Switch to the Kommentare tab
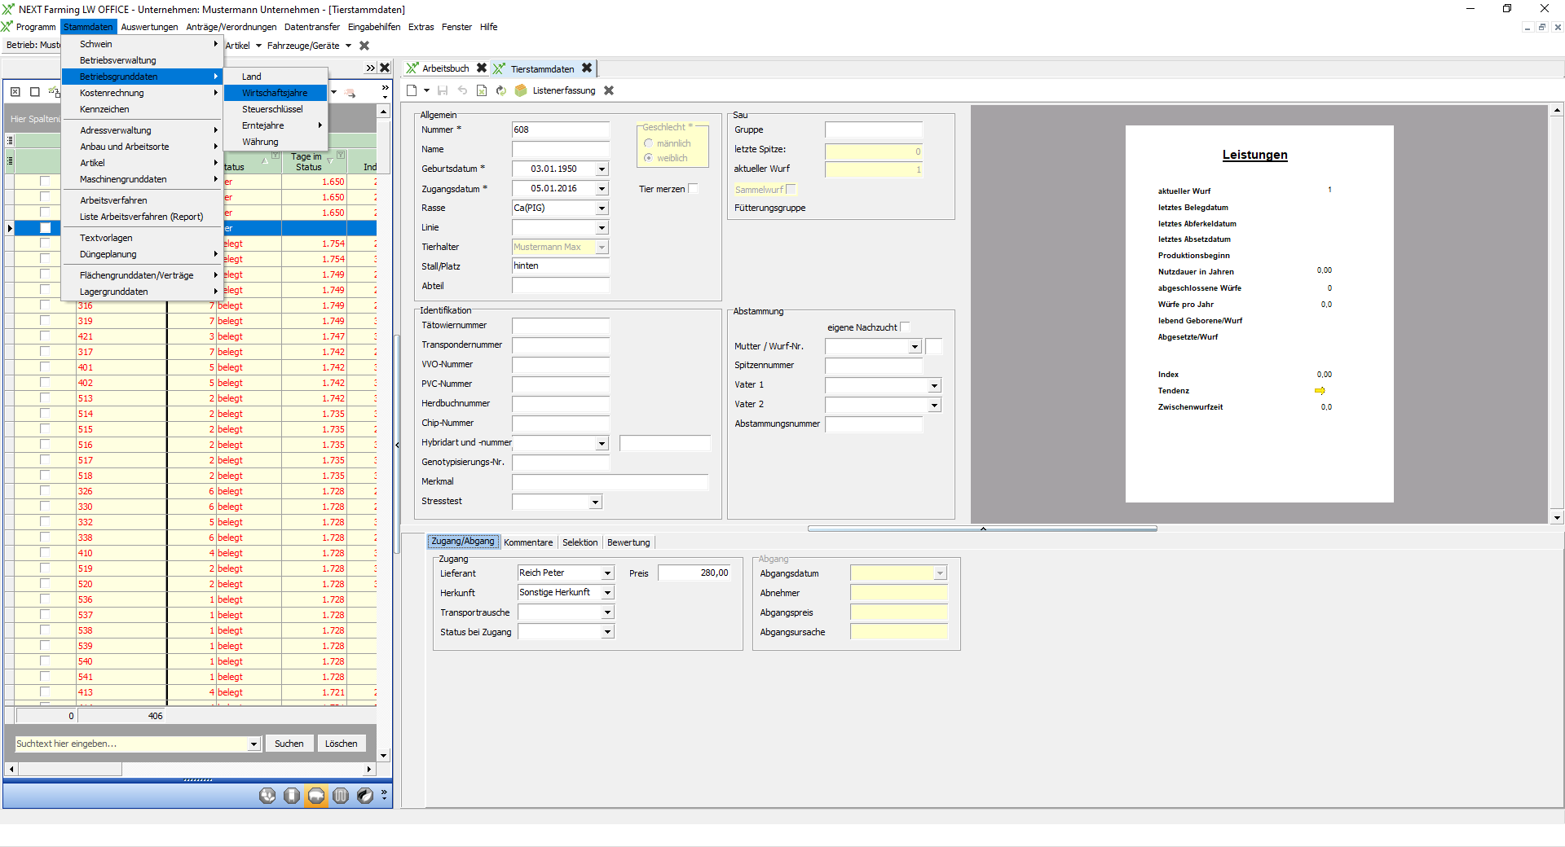This screenshot has height=847, width=1565. (x=527, y=542)
